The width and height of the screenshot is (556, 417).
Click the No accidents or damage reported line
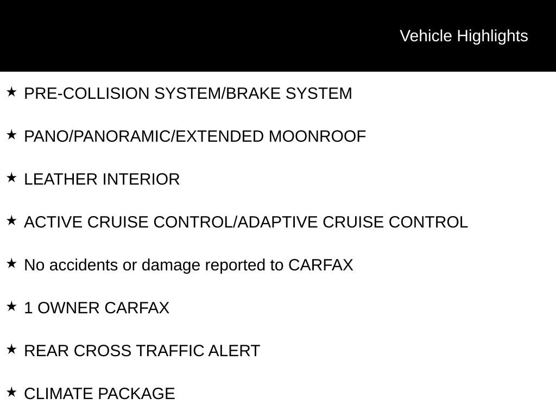188,265
